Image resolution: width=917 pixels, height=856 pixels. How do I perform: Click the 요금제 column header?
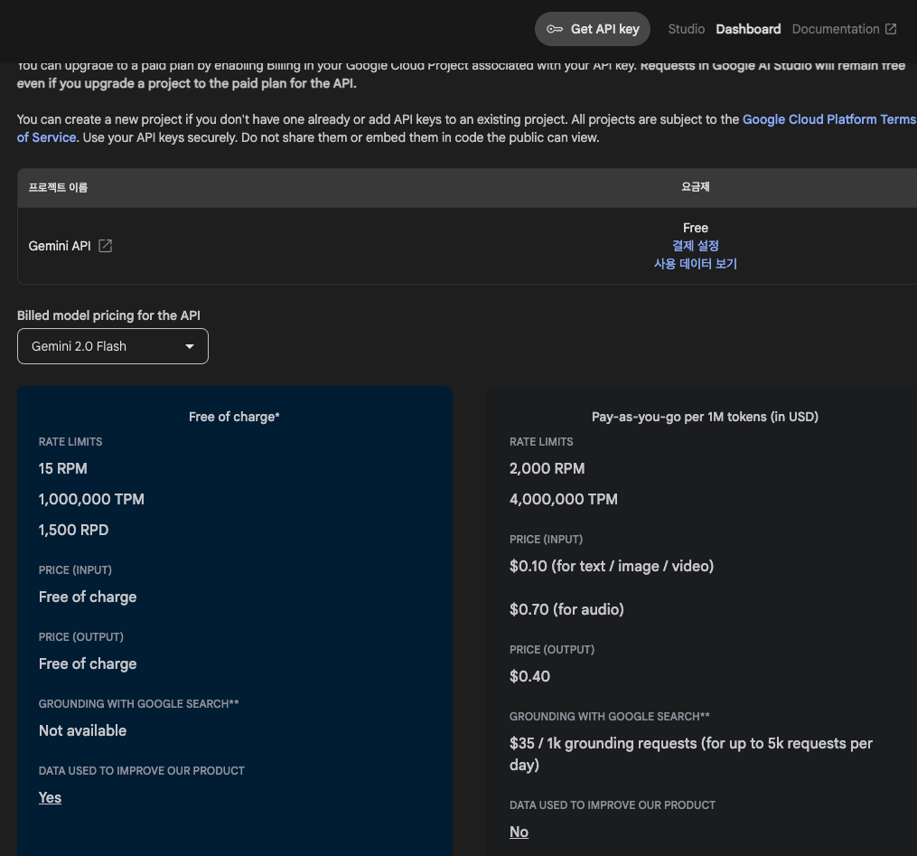[x=696, y=187]
